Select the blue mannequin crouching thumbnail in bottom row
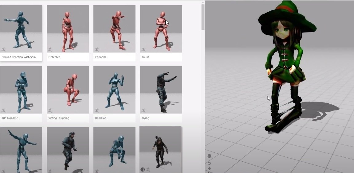Screen dimensions: 354x173 [x=114, y=150]
